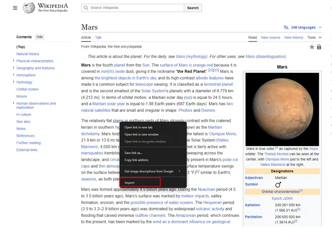Image resolution: width=332 pixels, height=229 pixels.
Task: Expand the Hydrology contents section
Action: (x=14, y=82)
